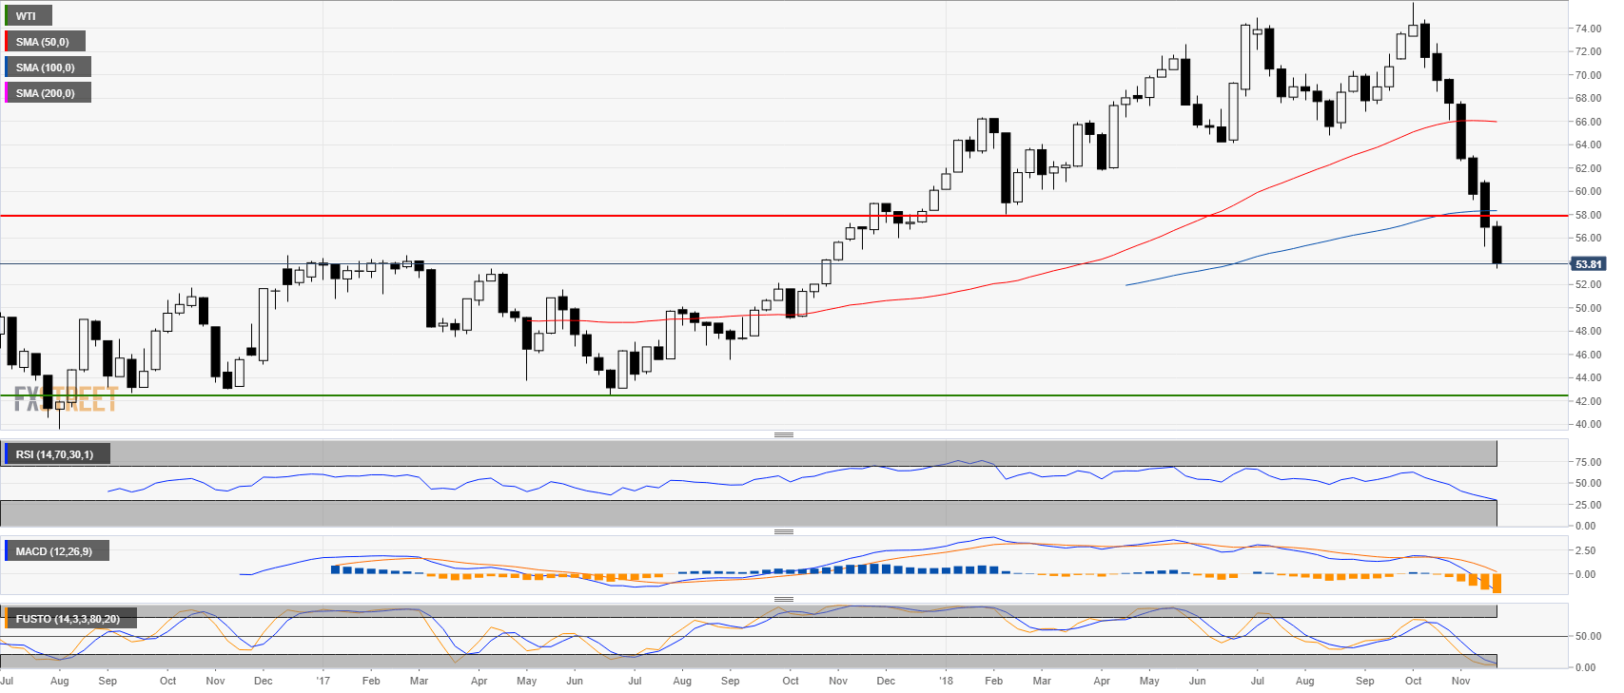Screen dimensions: 1624x693
Task: Click the divider handle above the FUSTO pane
Action: 783,599
